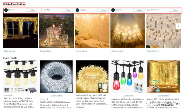Click the Homemory brand logo icon

(x=149, y=10)
